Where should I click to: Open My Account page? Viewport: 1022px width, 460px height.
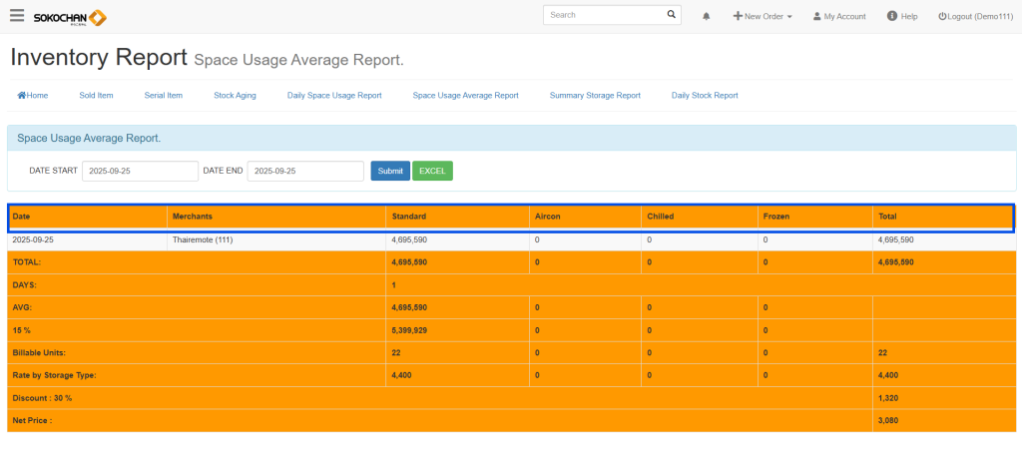tap(839, 17)
